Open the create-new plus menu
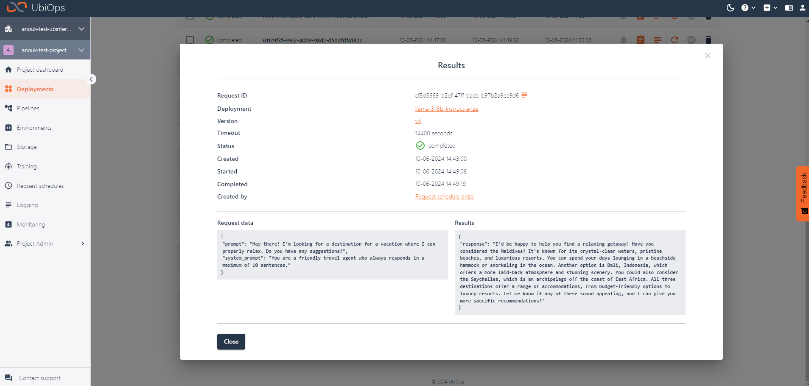This screenshot has width=809, height=386. click(x=770, y=8)
